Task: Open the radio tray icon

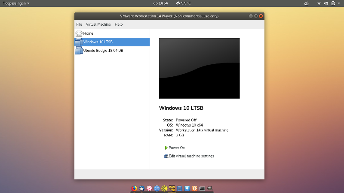Action: click(x=307, y=3)
